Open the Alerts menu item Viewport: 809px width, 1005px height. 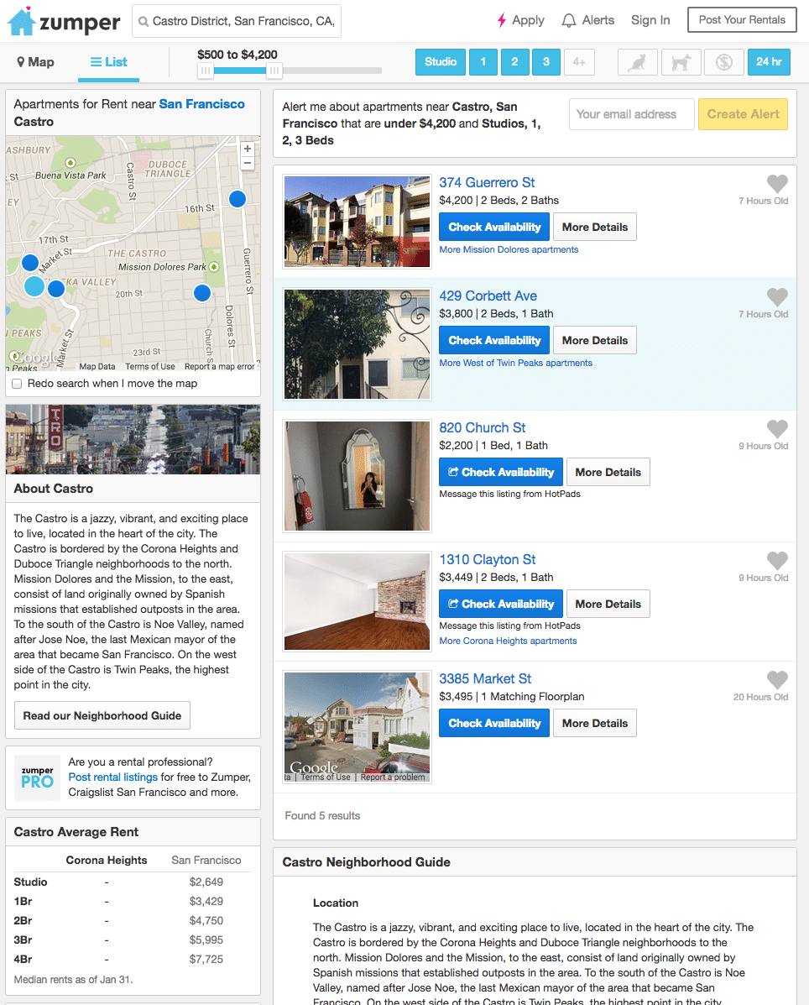pyautogui.click(x=588, y=20)
